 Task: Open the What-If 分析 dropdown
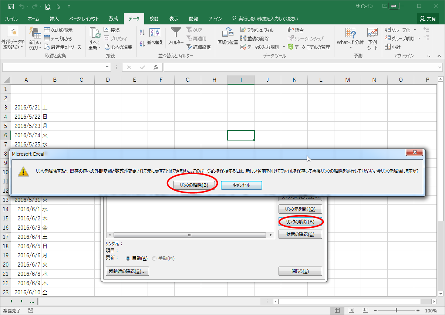coord(350,38)
